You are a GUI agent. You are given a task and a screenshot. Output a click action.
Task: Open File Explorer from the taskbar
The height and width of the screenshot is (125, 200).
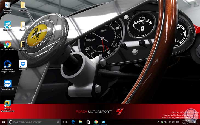[81, 122]
